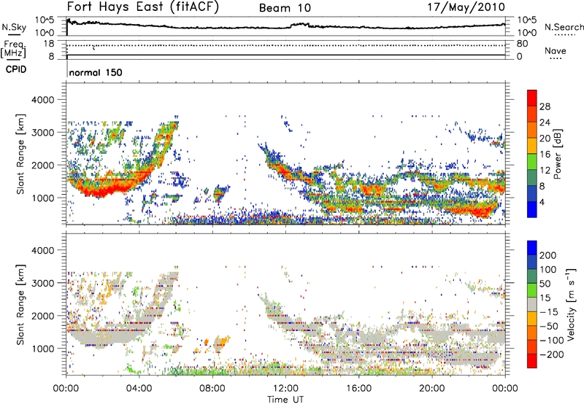Click the '04:00' time axis label
Screen dimensions: 584x404
point(139,389)
